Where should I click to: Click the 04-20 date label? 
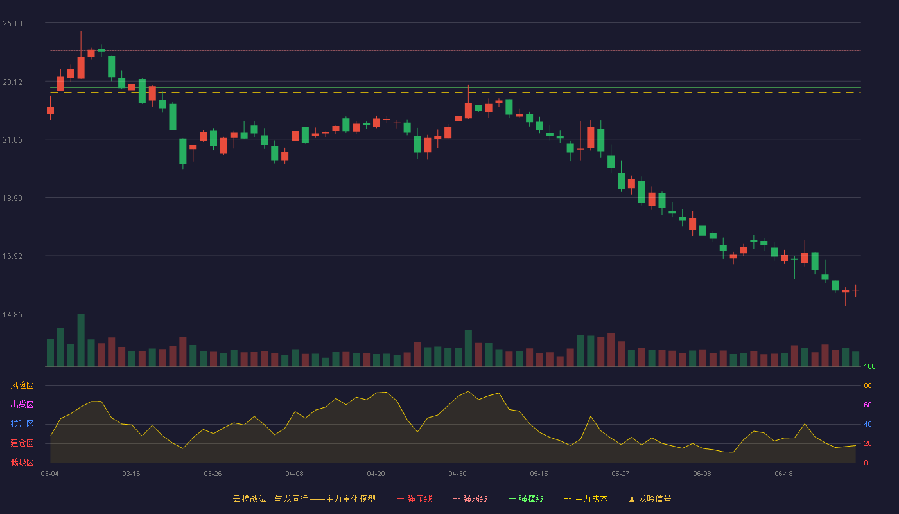[376, 474]
